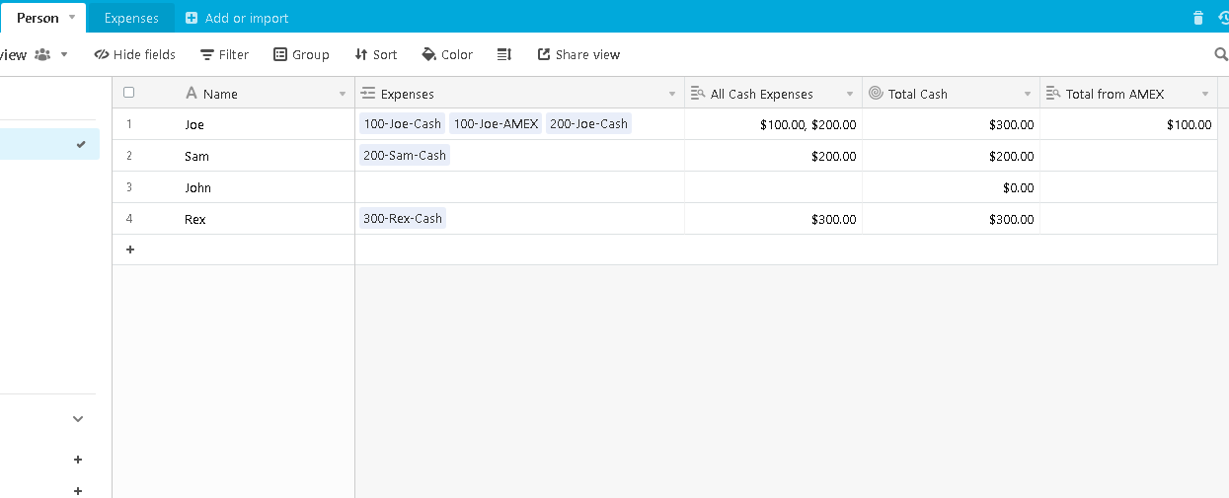This screenshot has height=498, width=1229.
Task: Click the upper sidebar plus button
Action: pyautogui.click(x=78, y=460)
